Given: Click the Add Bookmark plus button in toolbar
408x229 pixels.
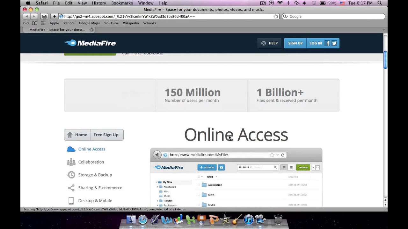Looking at the screenshot, I should click(54, 16).
